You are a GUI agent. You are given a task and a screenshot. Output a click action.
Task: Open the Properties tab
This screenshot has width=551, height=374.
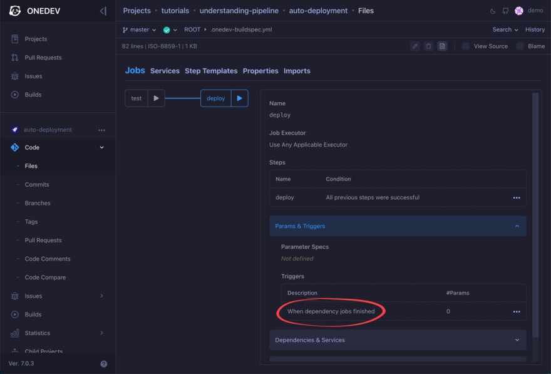point(260,71)
